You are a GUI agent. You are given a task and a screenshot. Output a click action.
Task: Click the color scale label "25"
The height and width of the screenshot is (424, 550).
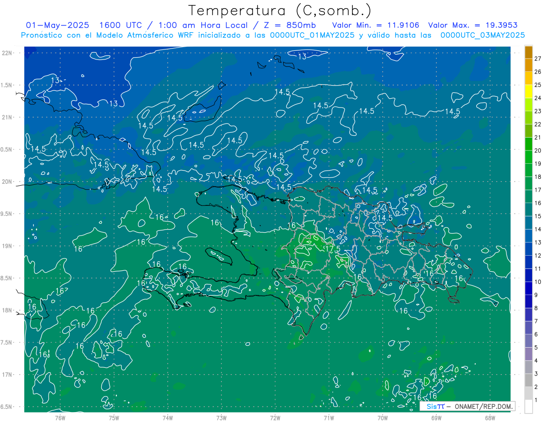point(538,85)
